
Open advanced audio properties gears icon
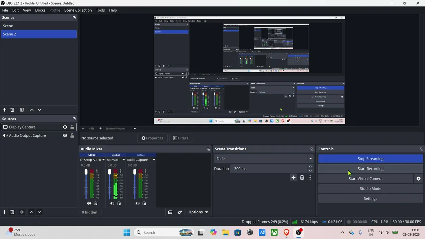(x=180, y=212)
